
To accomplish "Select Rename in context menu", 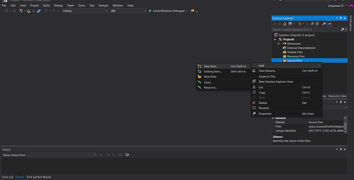I will coord(287,108).
